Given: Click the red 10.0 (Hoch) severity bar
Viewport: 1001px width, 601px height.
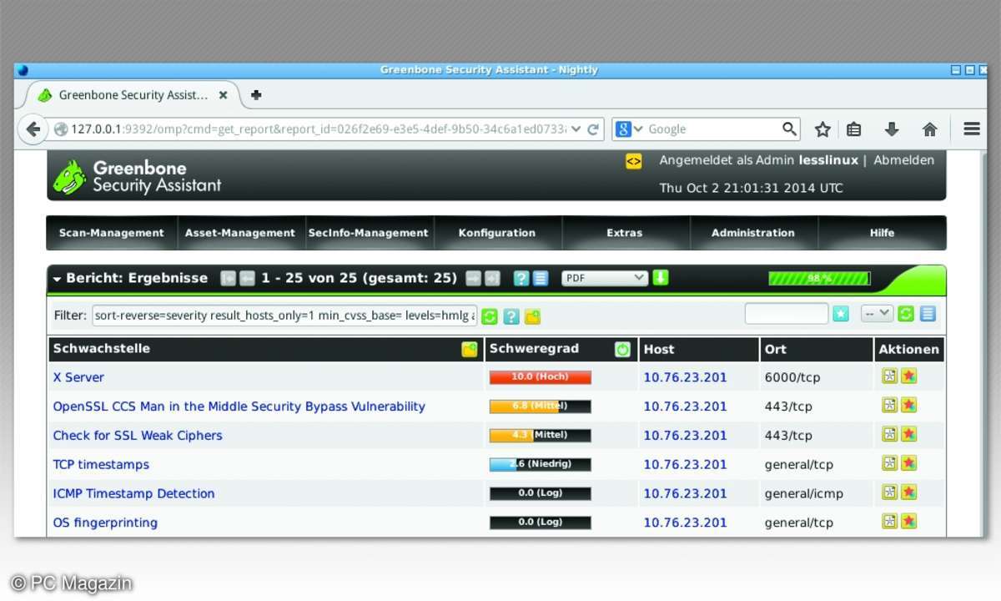Looking at the screenshot, I should [541, 377].
